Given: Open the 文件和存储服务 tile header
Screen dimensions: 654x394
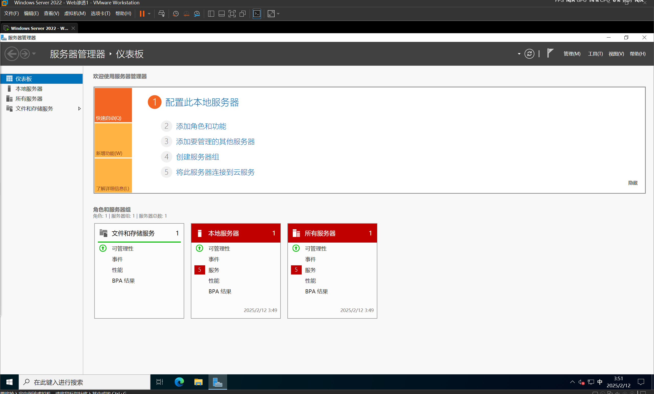Looking at the screenshot, I should (x=139, y=233).
